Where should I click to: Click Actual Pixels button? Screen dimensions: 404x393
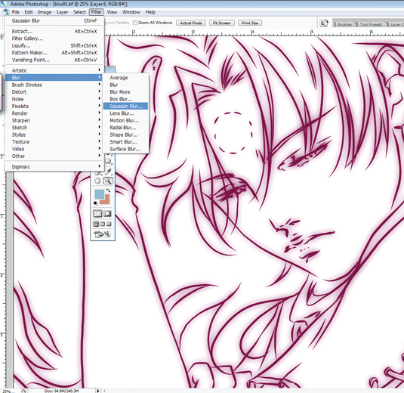(x=191, y=23)
